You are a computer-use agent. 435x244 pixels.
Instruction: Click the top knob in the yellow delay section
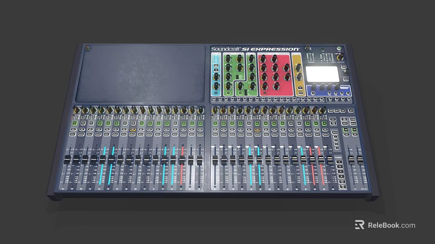(x=298, y=67)
